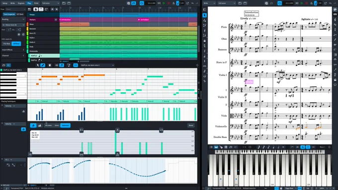Open the Track Inspector tab
Viewport: 338px width, 190px height.
point(9,14)
